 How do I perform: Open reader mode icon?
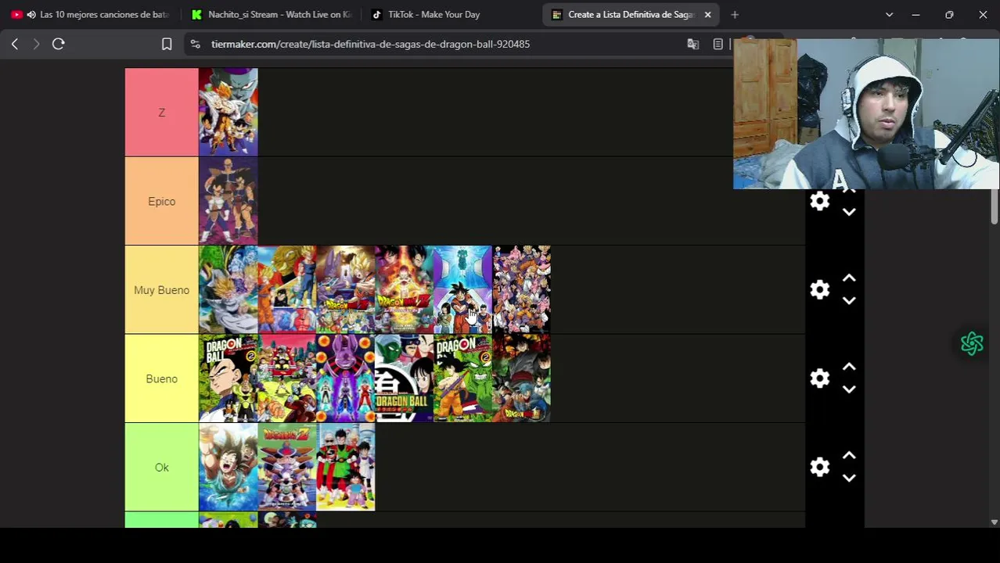(x=718, y=45)
